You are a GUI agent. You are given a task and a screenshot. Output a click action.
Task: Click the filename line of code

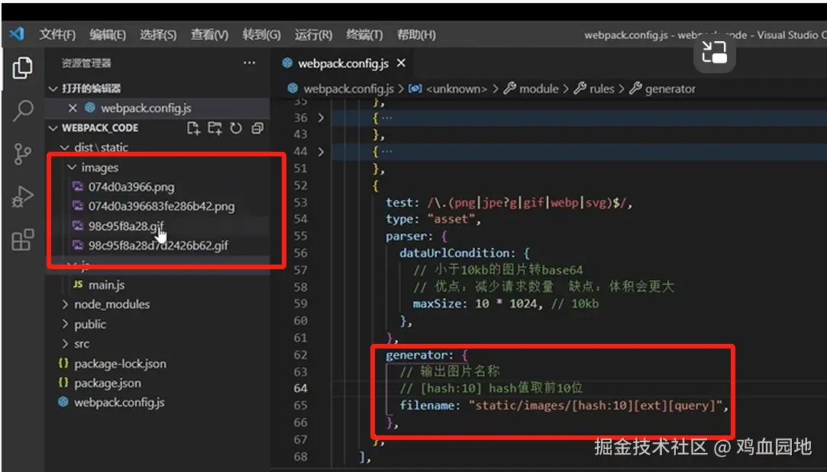tap(564, 406)
